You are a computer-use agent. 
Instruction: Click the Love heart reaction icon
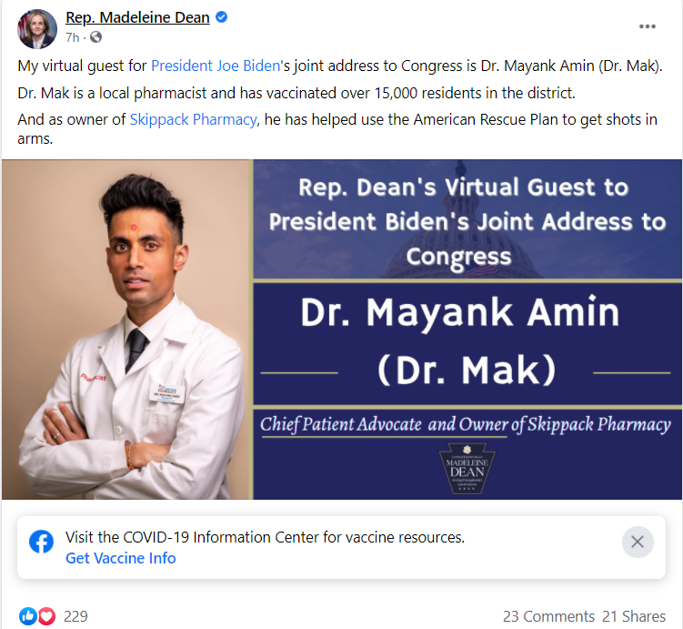click(46, 616)
